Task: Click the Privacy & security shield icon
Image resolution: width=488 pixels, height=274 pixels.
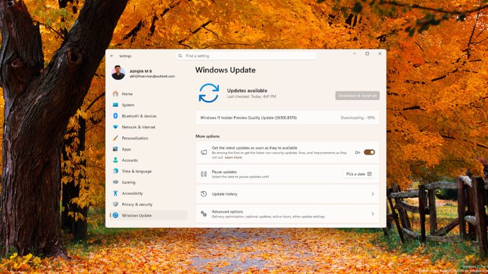Action: point(115,204)
